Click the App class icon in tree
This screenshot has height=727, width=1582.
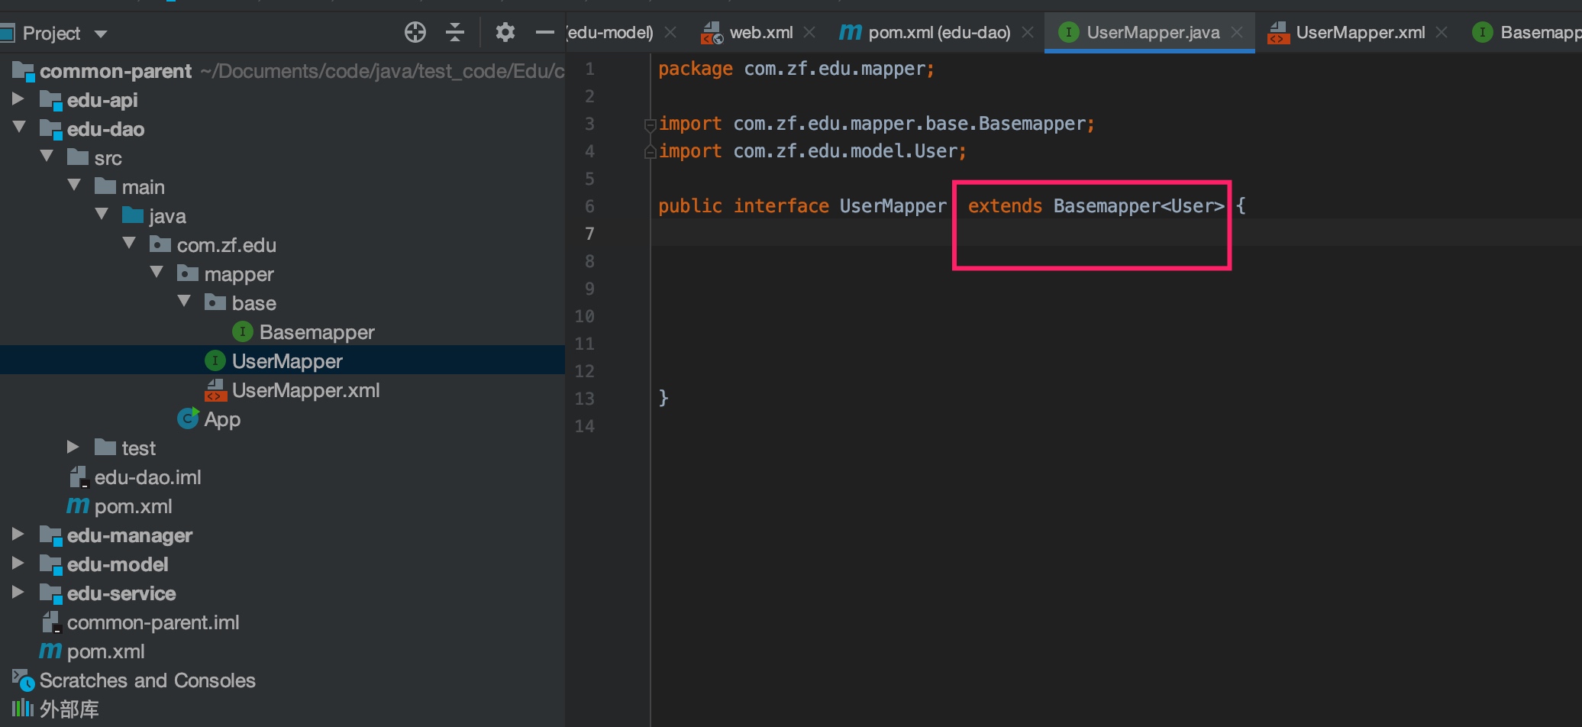[x=188, y=418]
